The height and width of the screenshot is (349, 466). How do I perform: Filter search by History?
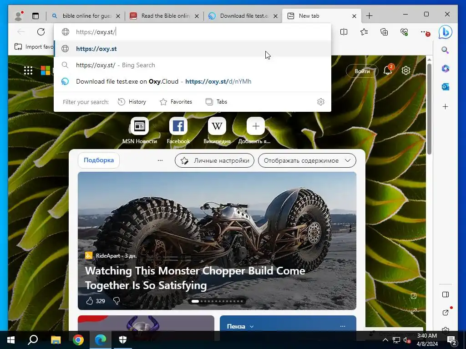pos(132,102)
